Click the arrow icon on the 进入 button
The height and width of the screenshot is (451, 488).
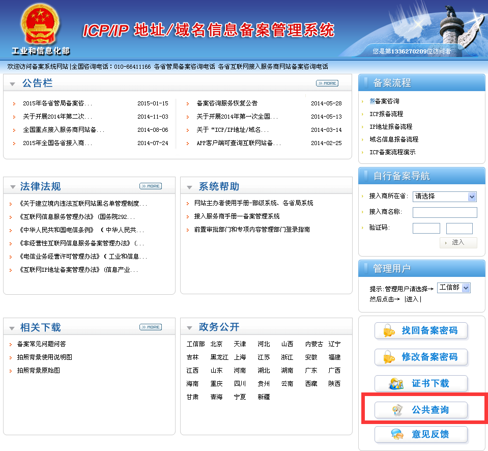[x=446, y=243]
